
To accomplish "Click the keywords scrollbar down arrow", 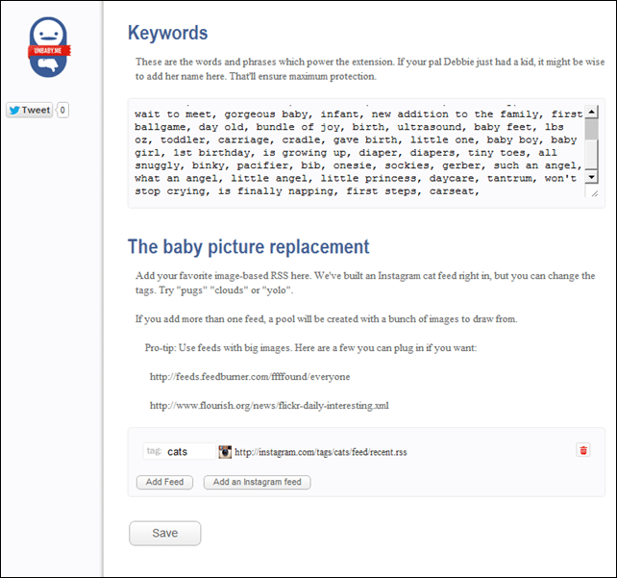I will pyautogui.click(x=591, y=177).
